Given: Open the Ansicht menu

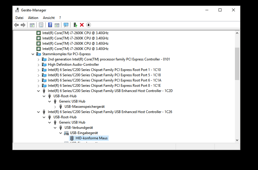Looking at the screenshot, I should [49, 18].
